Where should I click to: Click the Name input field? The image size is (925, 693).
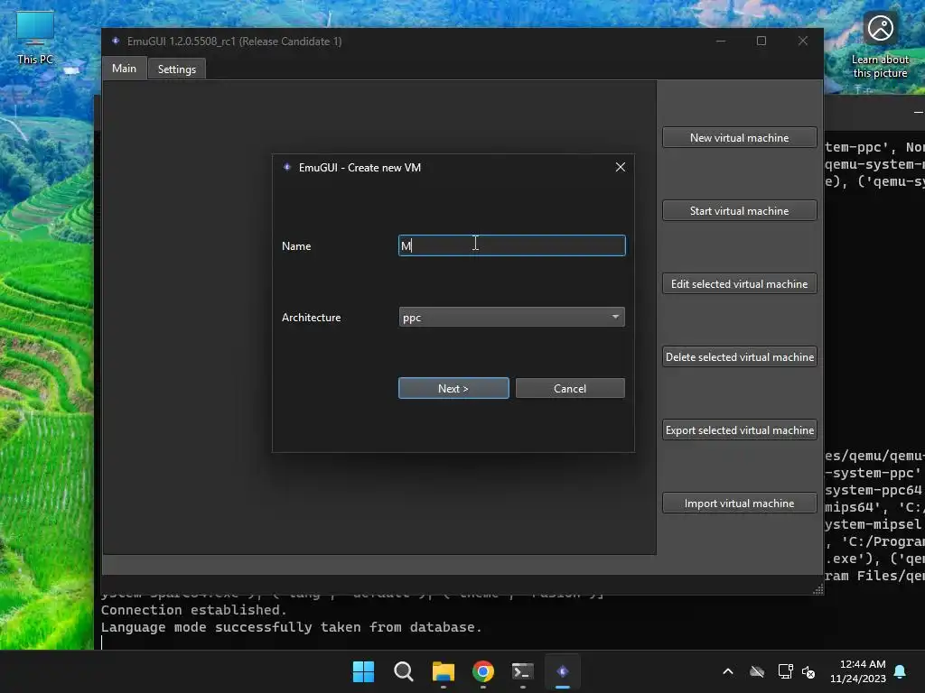pos(511,245)
